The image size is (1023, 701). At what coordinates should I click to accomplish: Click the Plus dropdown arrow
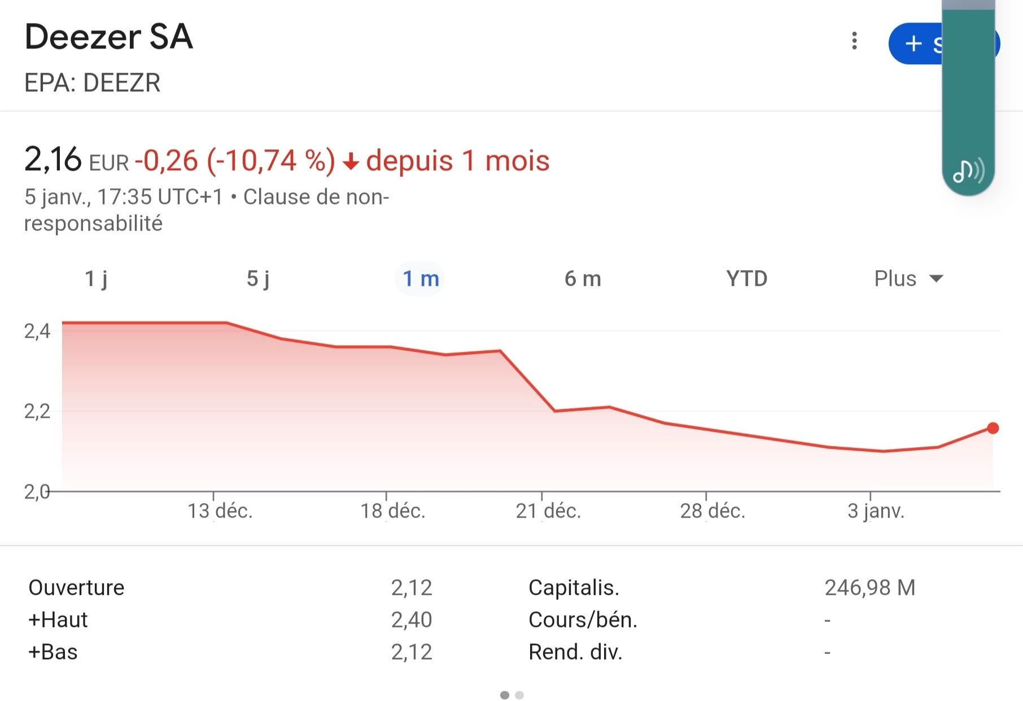click(936, 279)
